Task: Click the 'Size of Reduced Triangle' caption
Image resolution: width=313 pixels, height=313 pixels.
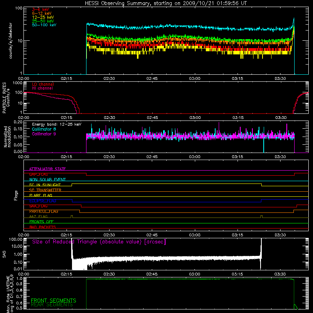Action: tap(99, 242)
